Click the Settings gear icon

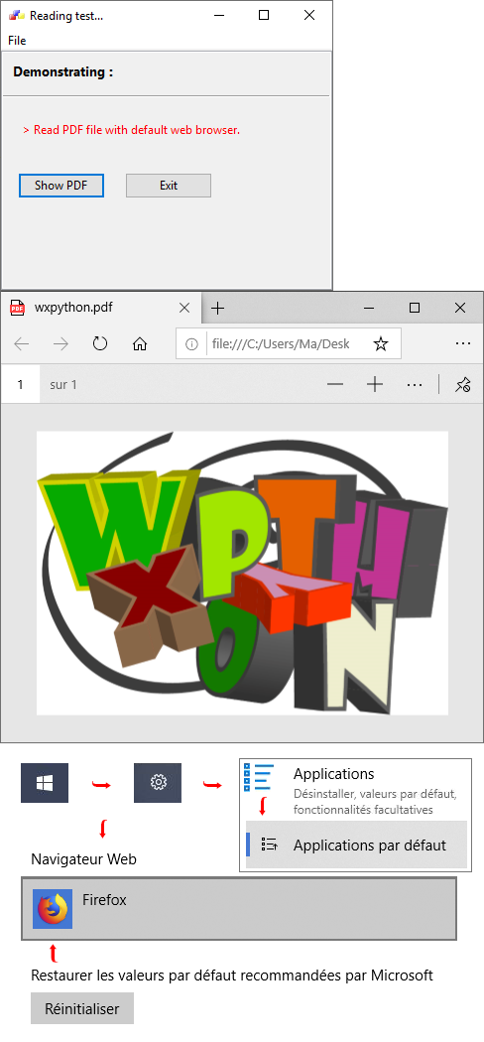point(158,783)
